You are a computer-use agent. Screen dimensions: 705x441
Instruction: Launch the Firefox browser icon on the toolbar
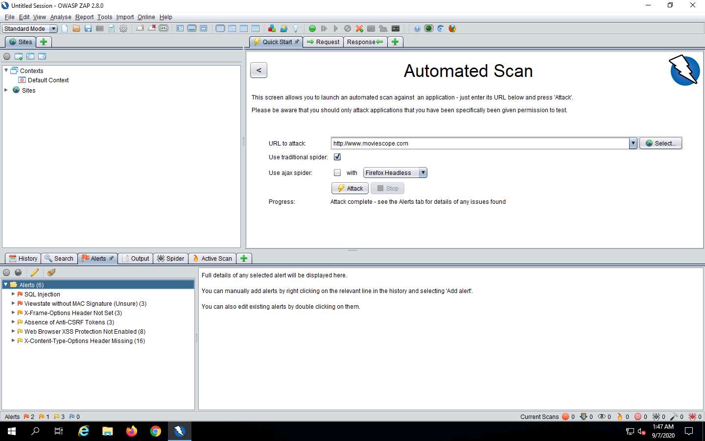[x=451, y=28]
